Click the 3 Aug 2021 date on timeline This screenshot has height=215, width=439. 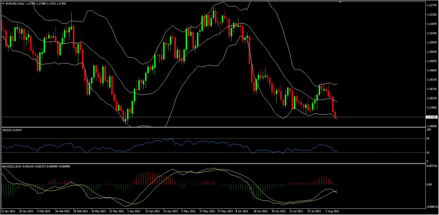[332, 211]
